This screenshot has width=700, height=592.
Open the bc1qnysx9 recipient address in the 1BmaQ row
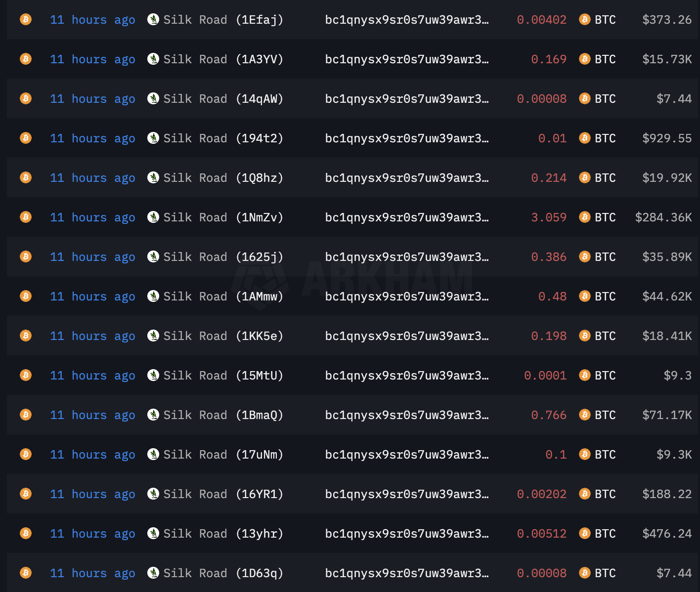tap(406, 415)
